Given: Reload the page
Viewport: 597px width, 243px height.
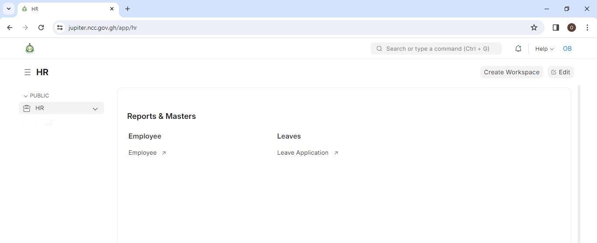Looking at the screenshot, I should point(41,28).
